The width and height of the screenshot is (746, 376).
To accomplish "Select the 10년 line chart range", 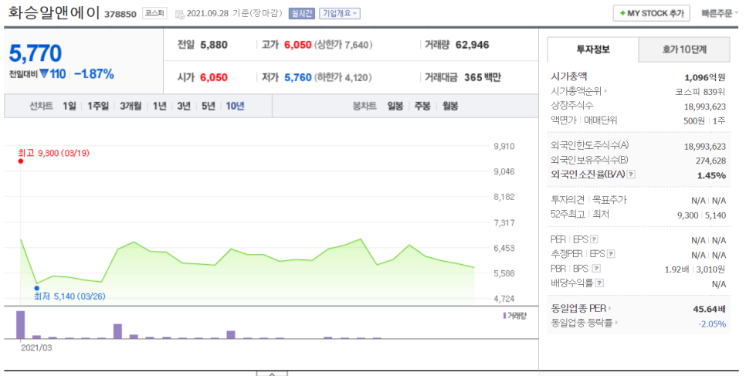I will [x=235, y=106].
